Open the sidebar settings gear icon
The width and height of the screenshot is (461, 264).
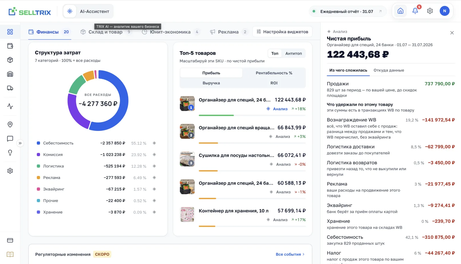click(10, 171)
